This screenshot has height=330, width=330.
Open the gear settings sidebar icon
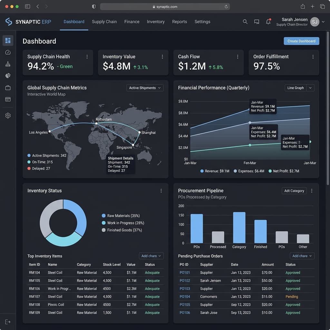(x=8, y=115)
